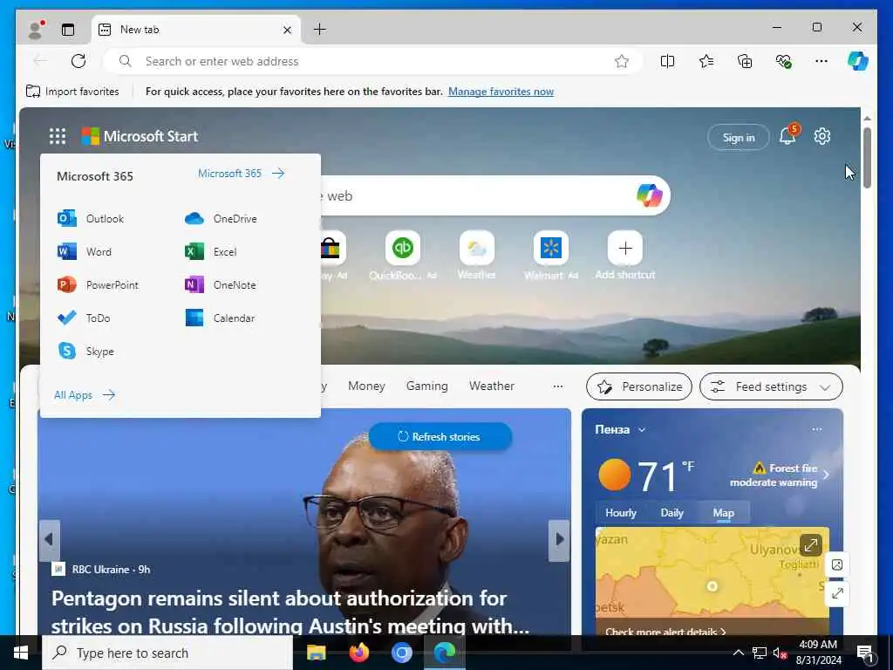
Task: Launch Word from the apps panel
Action: (85, 252)
